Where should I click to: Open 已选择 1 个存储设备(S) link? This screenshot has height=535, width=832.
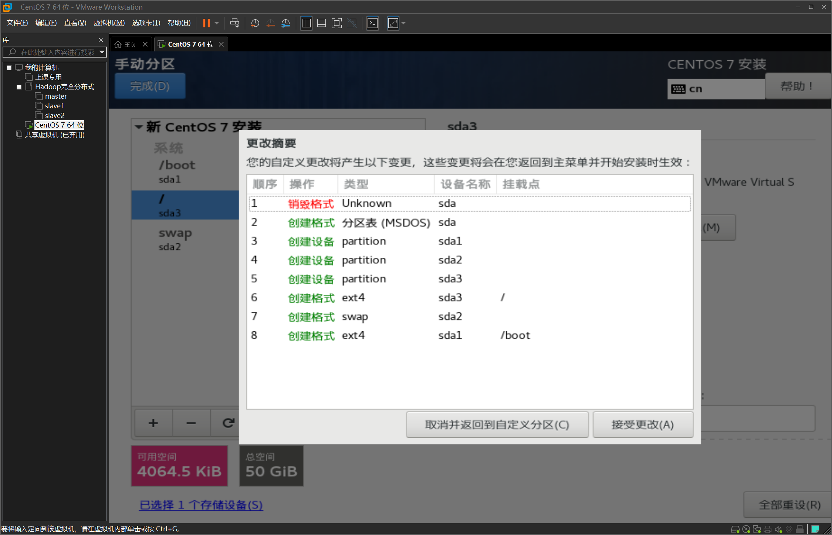coord(201,505)
